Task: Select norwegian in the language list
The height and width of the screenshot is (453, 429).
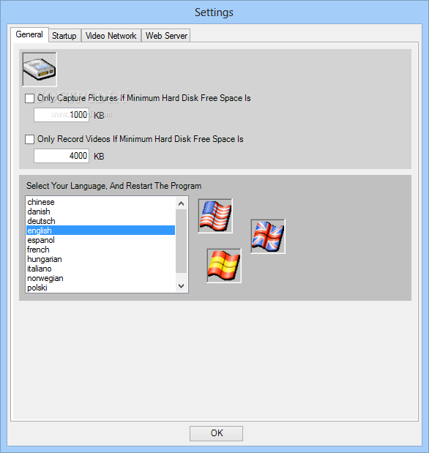Action: click(x=100, y=278)
